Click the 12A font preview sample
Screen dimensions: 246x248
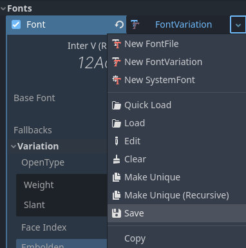tap(93, 63)
